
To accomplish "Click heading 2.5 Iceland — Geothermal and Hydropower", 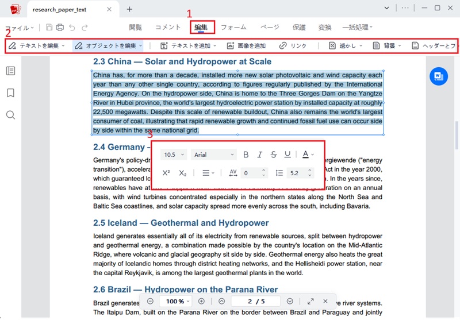I will [x=181, y=223].
